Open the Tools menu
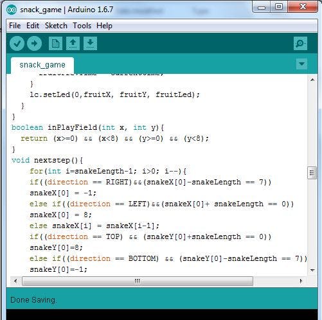 [x=82, y=26]
